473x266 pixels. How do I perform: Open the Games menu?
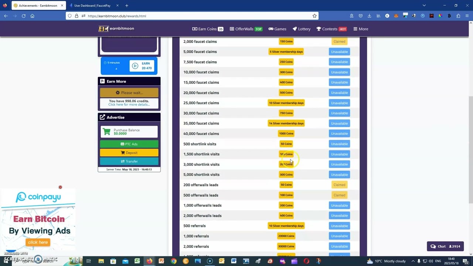coord(277,29)
